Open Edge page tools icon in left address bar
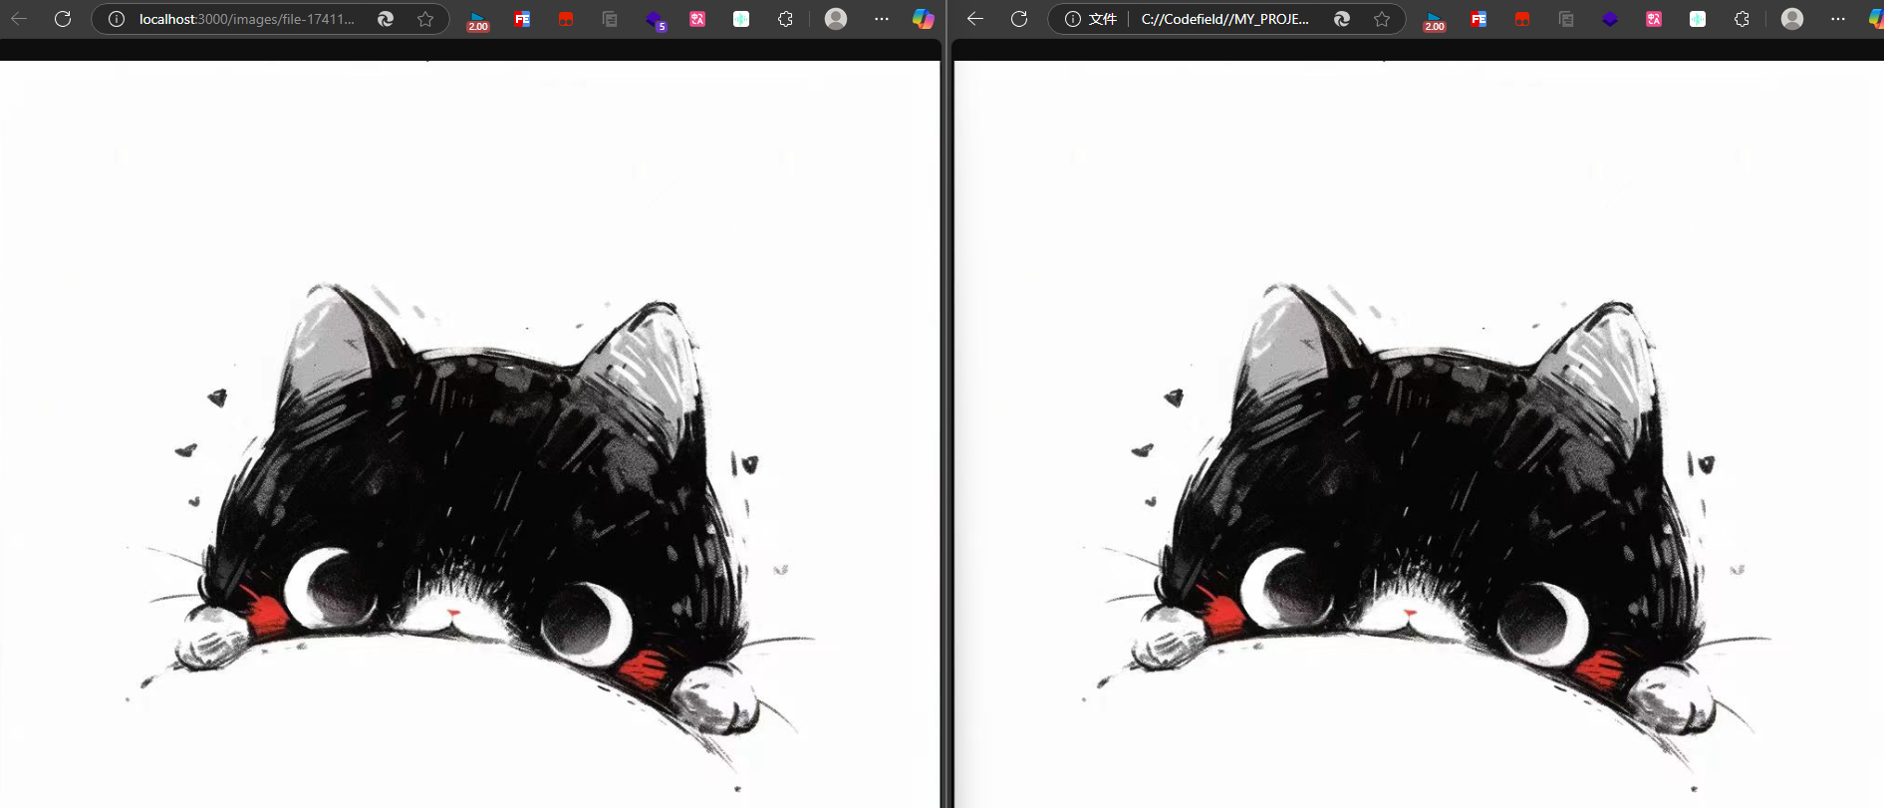The image size is (1884, 808). (x=386, y=19)
